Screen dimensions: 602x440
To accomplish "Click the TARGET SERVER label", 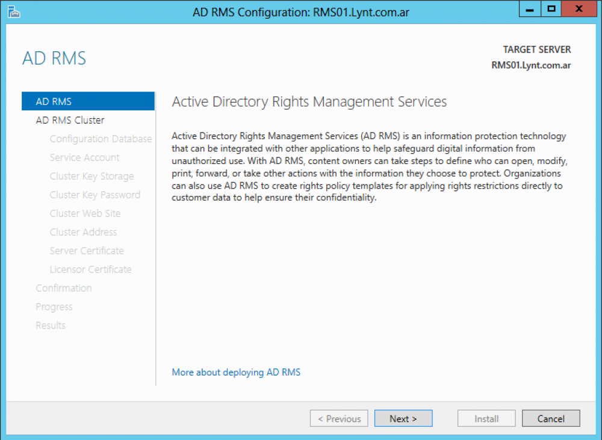I will (537, 49).
